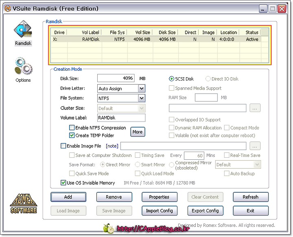Toggle Use OS Invisible Memory
Image resolution: width=293 pixels, height=237 pixels.
coord(63,183)
